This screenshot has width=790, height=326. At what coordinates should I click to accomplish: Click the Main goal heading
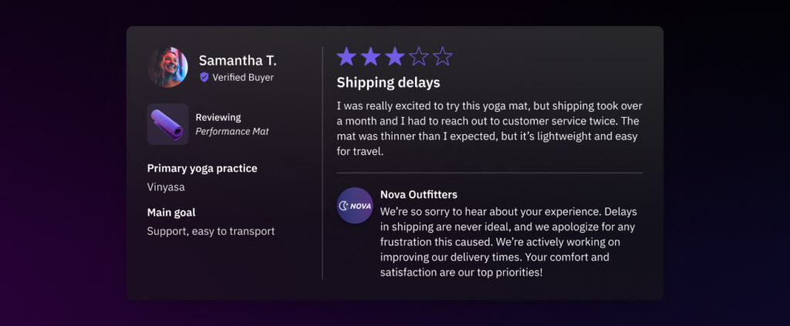[x=171, y=213]
